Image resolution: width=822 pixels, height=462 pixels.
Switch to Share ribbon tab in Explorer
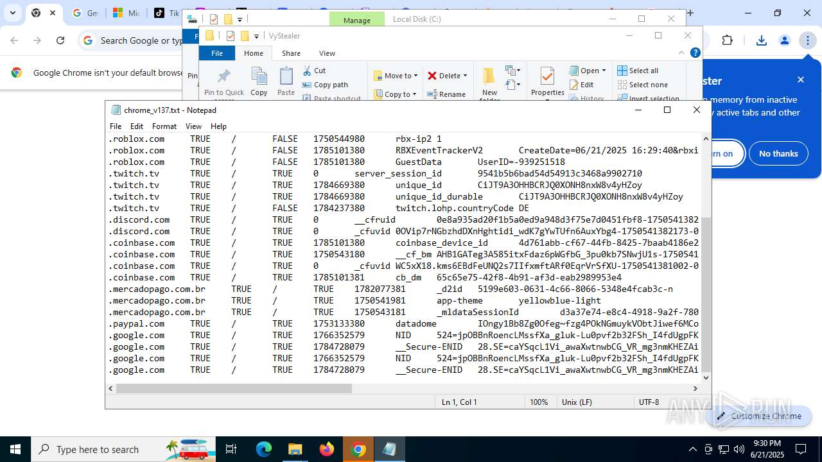point(291,53)
